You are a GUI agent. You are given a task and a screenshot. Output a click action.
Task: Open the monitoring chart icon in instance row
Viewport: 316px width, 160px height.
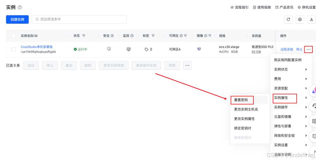coord(128,49)
